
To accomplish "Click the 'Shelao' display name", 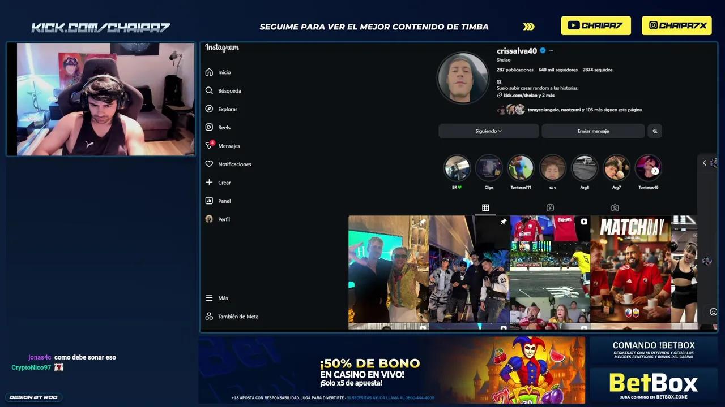I will 504,60.
